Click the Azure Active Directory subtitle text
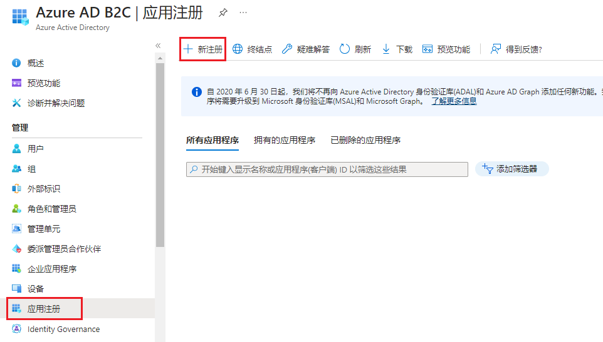The width and height of the screenshot is (603, 342). tap(73, 28)
